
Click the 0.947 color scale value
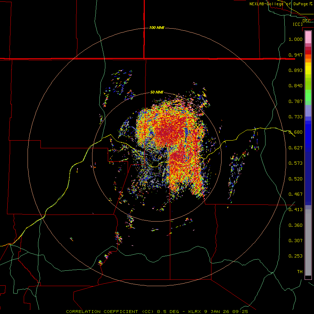point(296,55)
